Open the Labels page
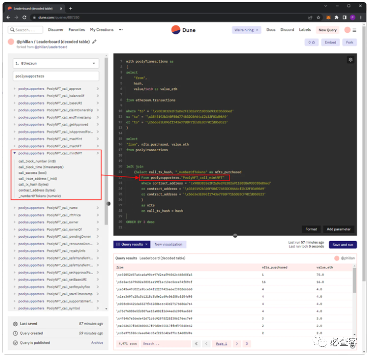This screenshot has width=369, height=358. [x=305, y=30]
